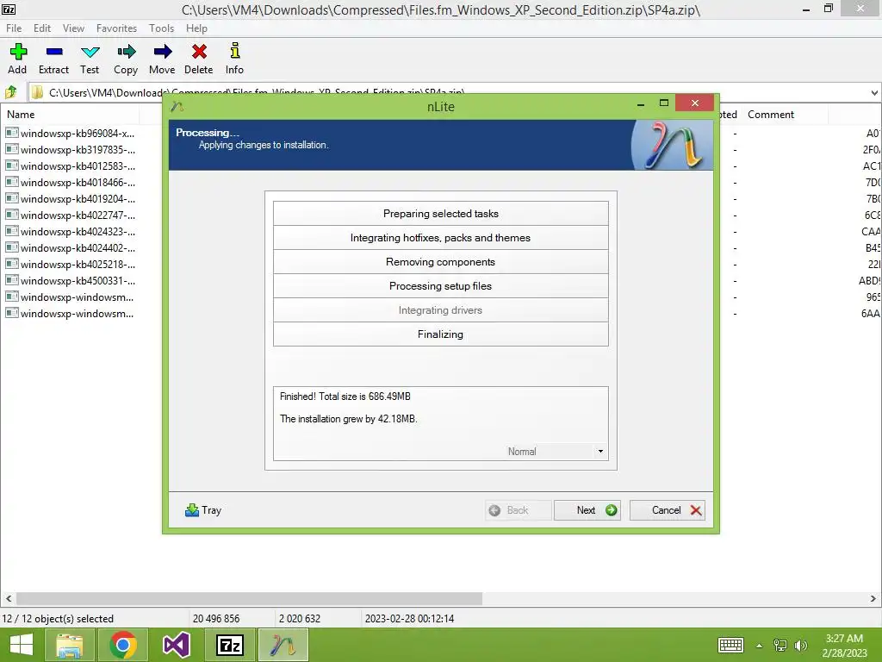This screenshot has height=662, width=882.
Task: Click the Preparing selected tasks step
Action: click(440, 214)
